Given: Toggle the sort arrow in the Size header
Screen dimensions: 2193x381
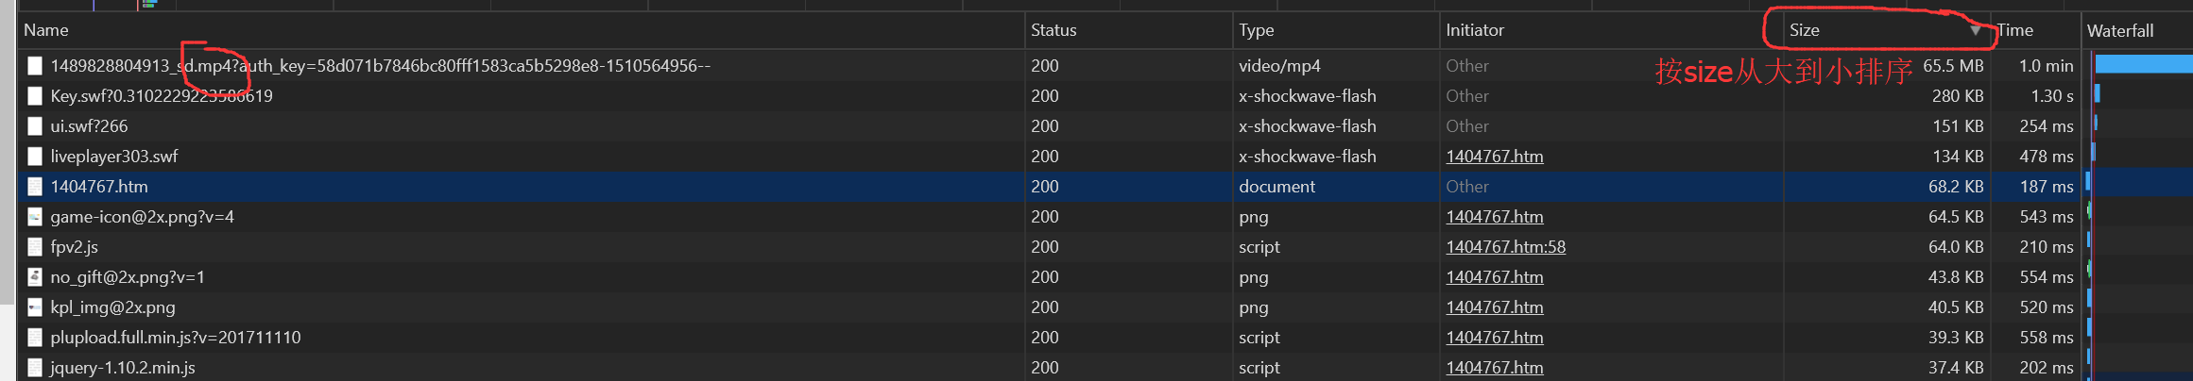Looking at the screenshot, I should (x=1975, y=30).
